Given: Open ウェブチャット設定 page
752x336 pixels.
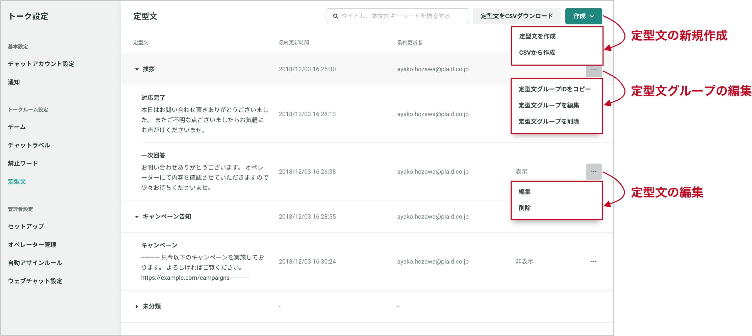Looking at the screenshot, I should [x=35, y=281].
